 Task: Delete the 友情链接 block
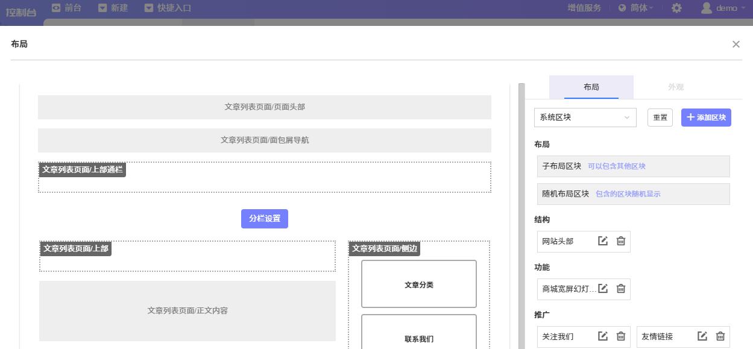pyautogui.click(x=720, y=336)
